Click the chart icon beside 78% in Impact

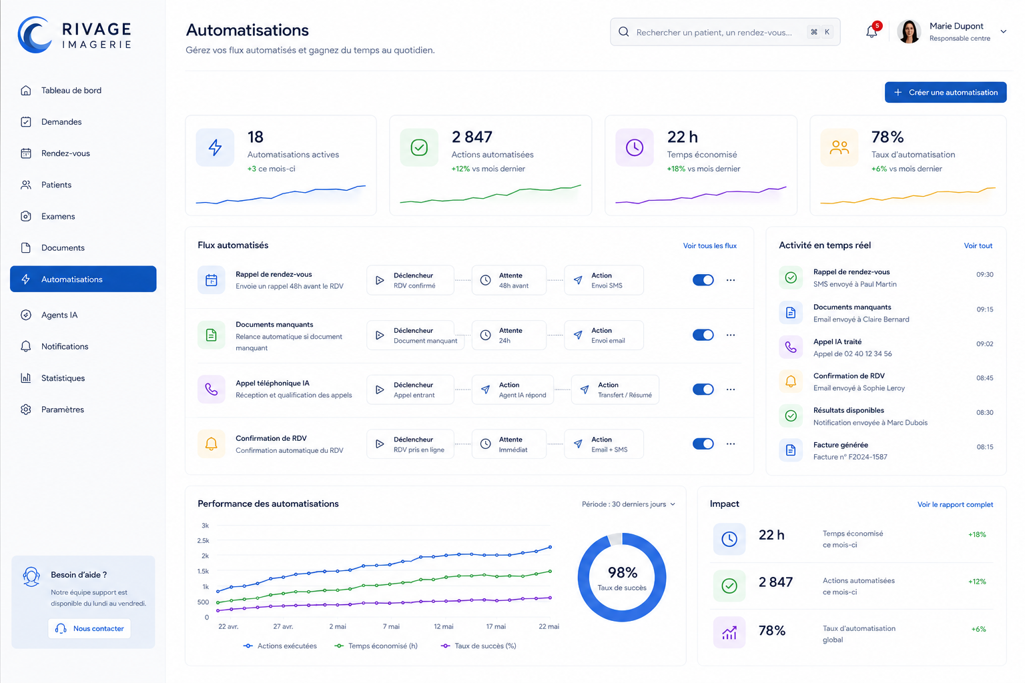[729, 632]
